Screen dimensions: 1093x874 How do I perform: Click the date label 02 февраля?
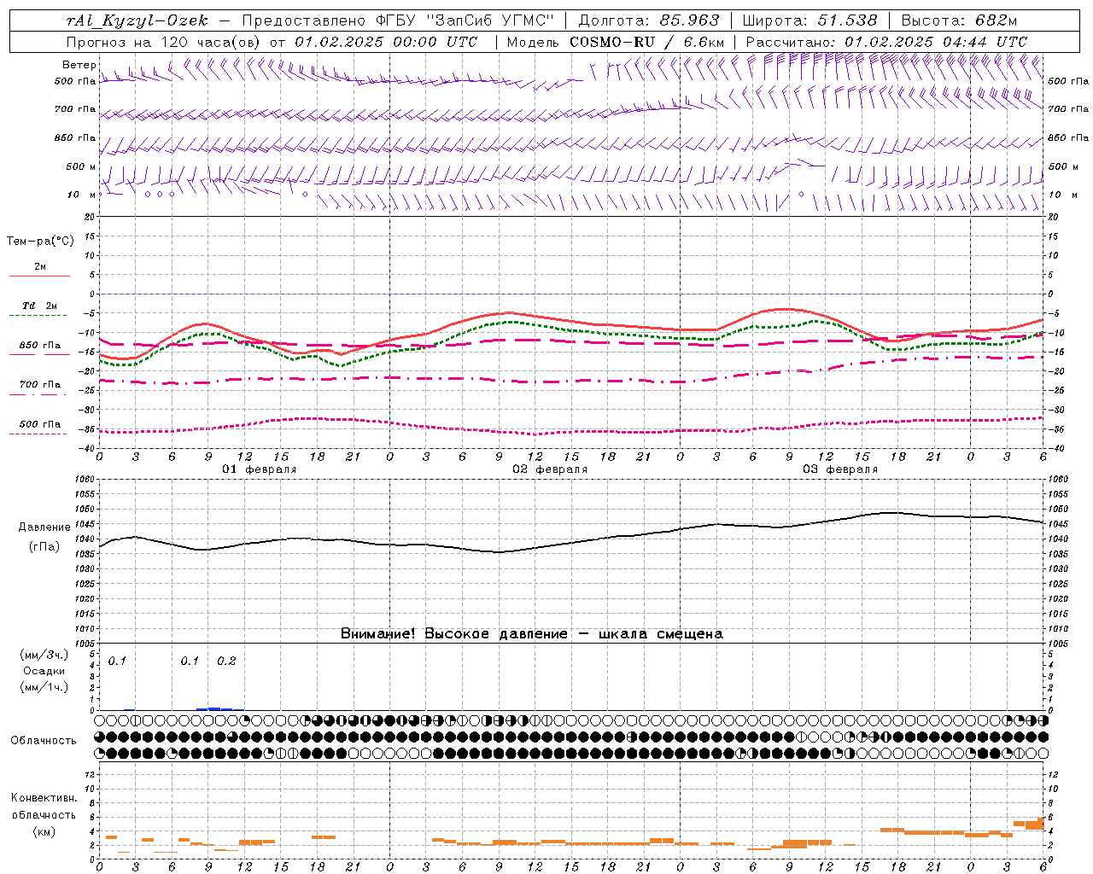coord(550,469)
